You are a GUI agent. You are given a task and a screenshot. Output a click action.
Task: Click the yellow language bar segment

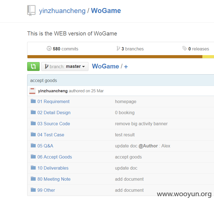[x=208, y=57]
